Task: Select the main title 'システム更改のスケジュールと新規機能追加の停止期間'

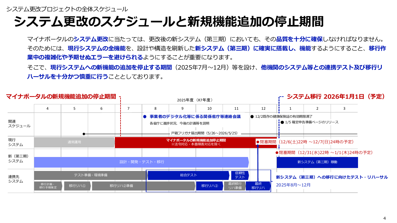Action: coord(169,22)
